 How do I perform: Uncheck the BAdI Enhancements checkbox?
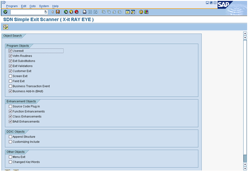coord(10,122)
